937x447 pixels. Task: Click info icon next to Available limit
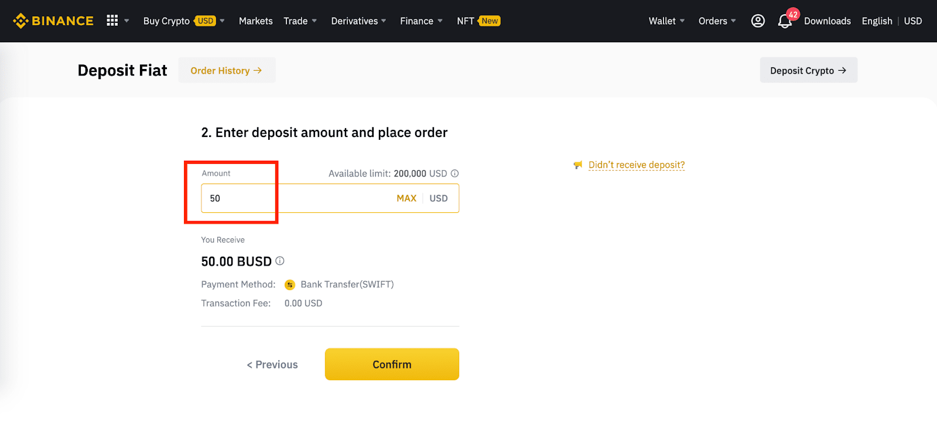click(455, 173)
